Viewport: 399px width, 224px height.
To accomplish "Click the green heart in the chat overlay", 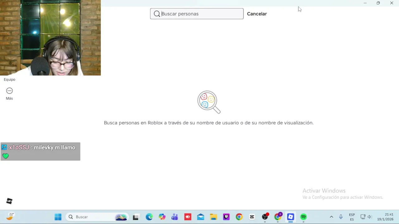I will [x=5, y=156].
